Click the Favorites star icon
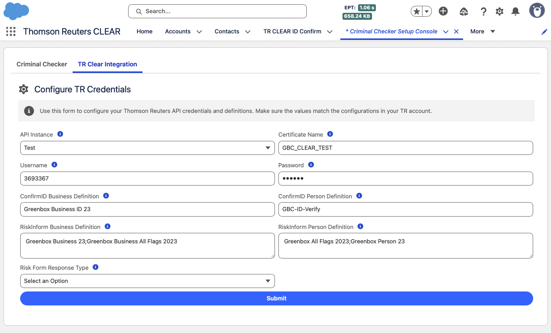The width and height of the screenshot is (551, 333). pyautogui.click(x=417, y=12)
